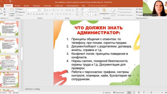Open the Главная ribbon tab
The image size is (167, 94).
click(8, 6)
